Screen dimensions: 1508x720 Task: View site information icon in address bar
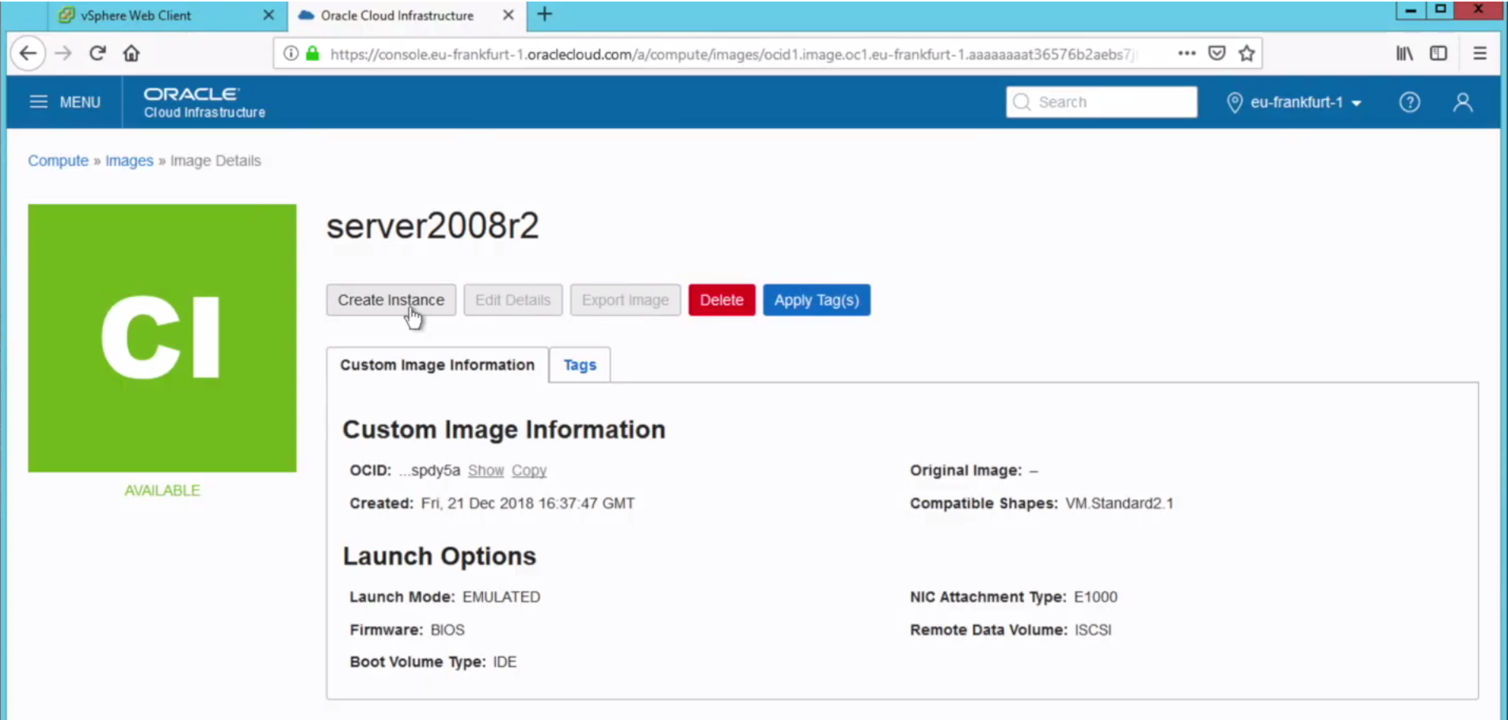pos(291,54)
